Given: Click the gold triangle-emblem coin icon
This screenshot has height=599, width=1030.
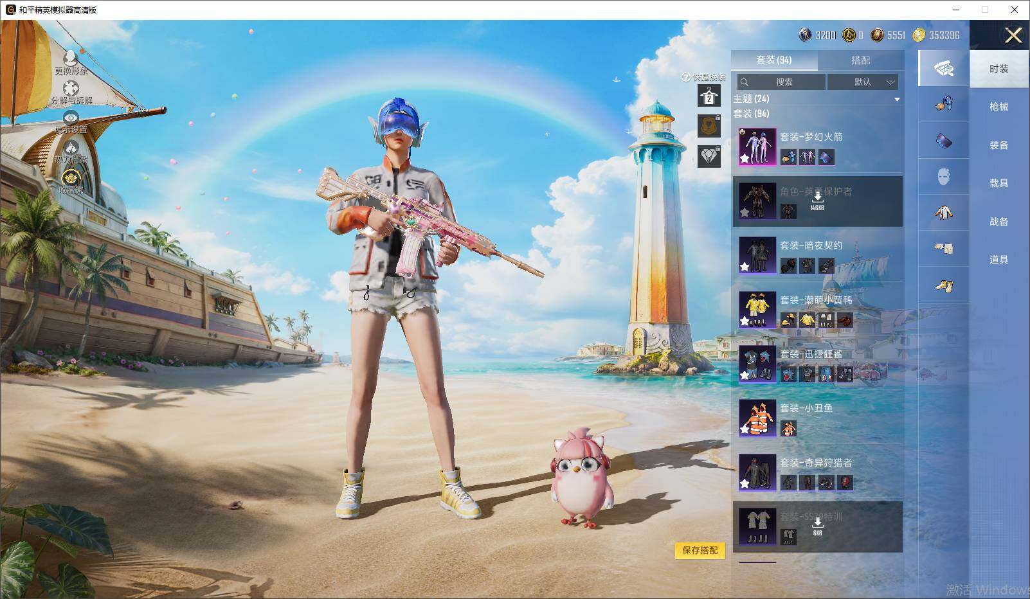Looking at the screenshot, I should click(x=849, y=35).
